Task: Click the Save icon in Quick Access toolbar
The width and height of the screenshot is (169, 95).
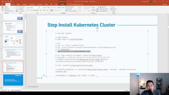Action: pos(2,2)
